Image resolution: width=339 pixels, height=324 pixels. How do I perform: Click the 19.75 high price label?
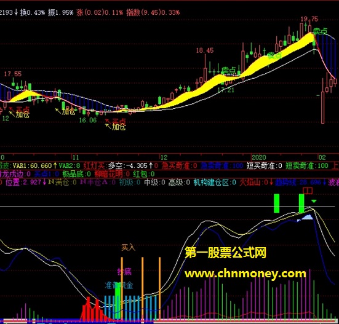click(x=309, y=19)
